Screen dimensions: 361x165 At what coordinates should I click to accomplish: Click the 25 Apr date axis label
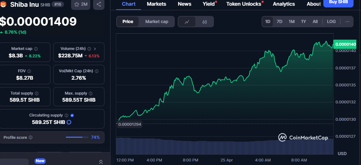tap(227, 160)
